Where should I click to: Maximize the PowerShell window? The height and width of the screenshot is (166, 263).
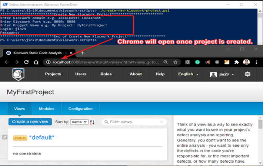pyautogui.click(x=241, y=4)
